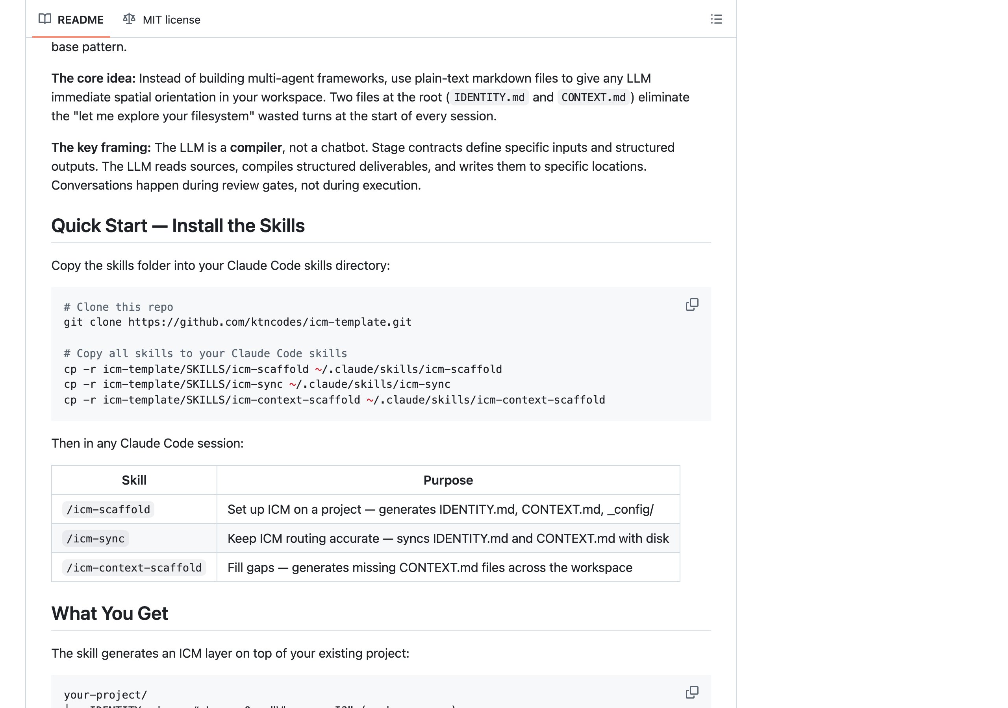This screenshot has height=708, width=1008.
Task: Click the CONTEXT.md inline code
Action: tap(593, 98)
